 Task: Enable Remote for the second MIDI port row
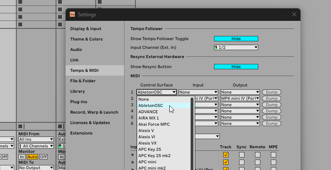[x=257, y=162]
